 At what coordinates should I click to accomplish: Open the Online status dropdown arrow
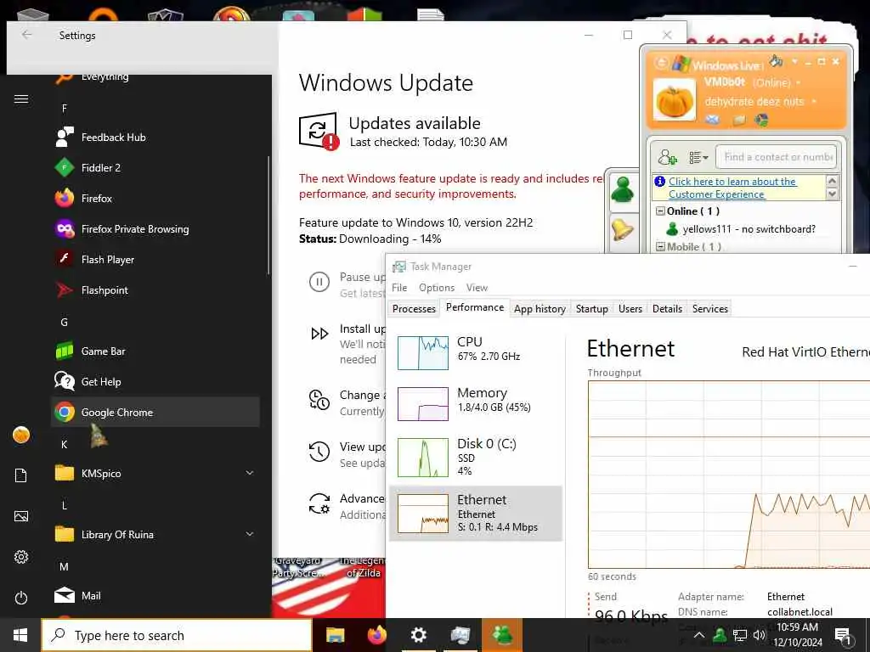coord(799,82)
